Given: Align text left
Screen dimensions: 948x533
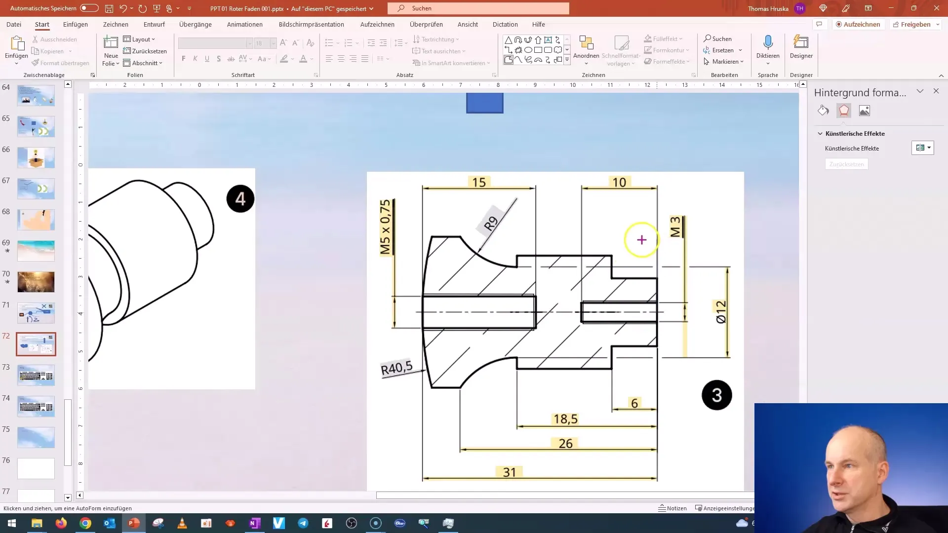Looking at the screenshot, I should (329, 59).
